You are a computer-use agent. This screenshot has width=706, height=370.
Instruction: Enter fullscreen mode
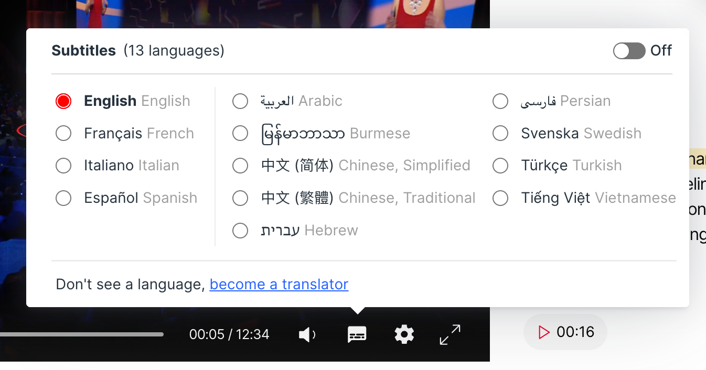click(x=450, y=334)
